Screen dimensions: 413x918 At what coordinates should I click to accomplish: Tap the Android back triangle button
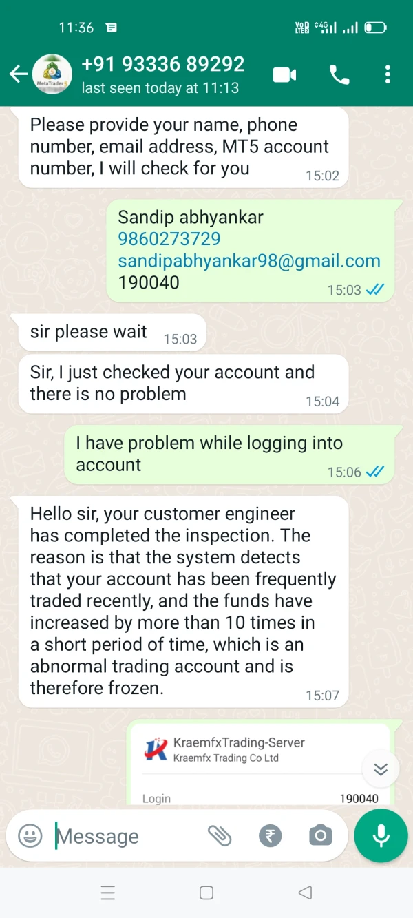pyautogui.click(x=305, y=893)
